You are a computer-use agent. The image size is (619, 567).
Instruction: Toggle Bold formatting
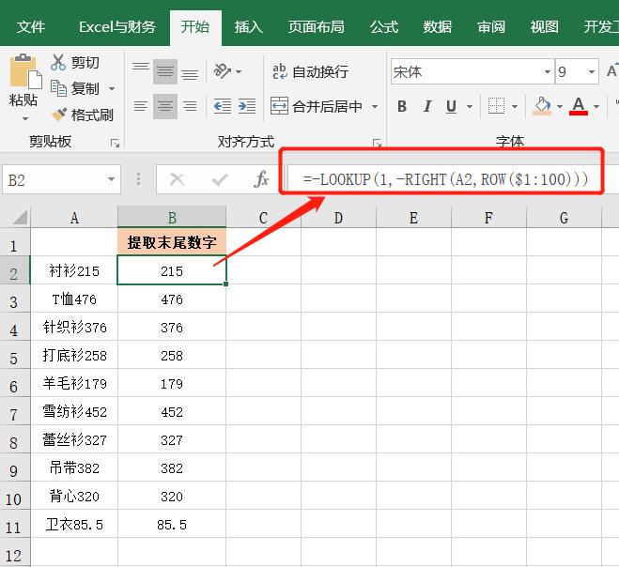(402, 106)
